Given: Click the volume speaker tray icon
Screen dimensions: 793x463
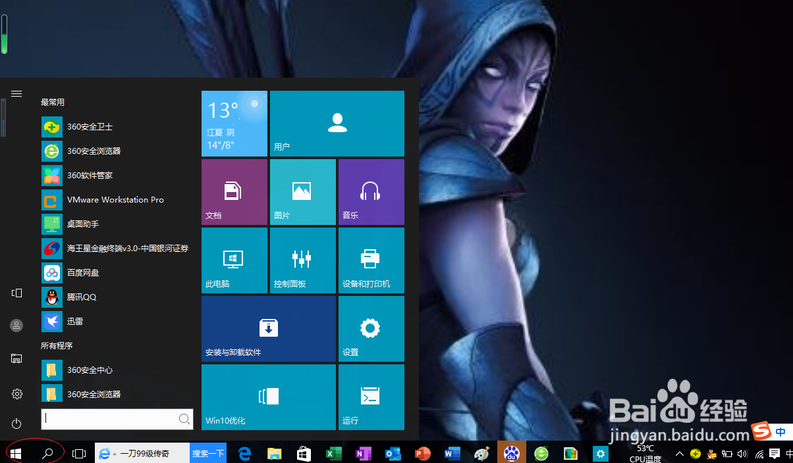Looking at the screenshot, I should 742,454.
